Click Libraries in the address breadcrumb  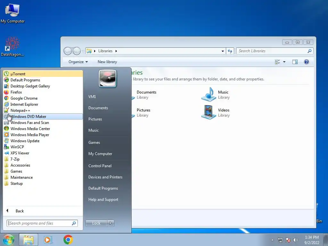tap(105, 51)
